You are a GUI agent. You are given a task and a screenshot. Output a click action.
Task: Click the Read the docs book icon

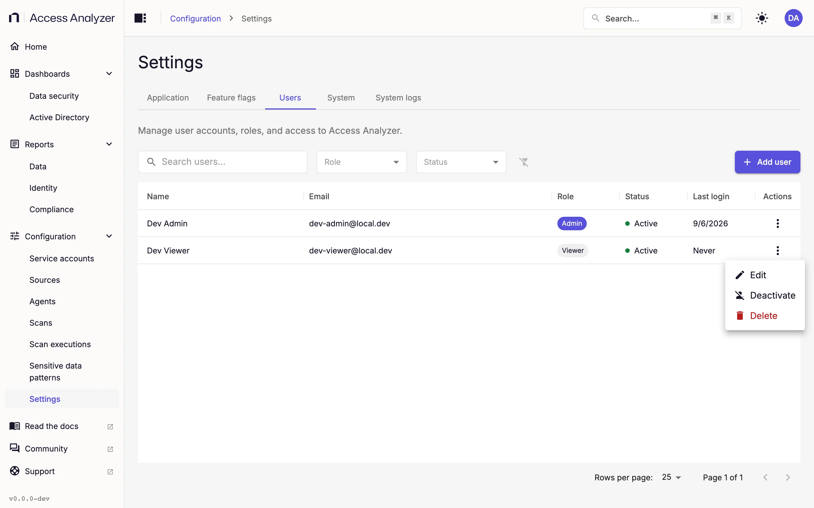click(14, 426)
